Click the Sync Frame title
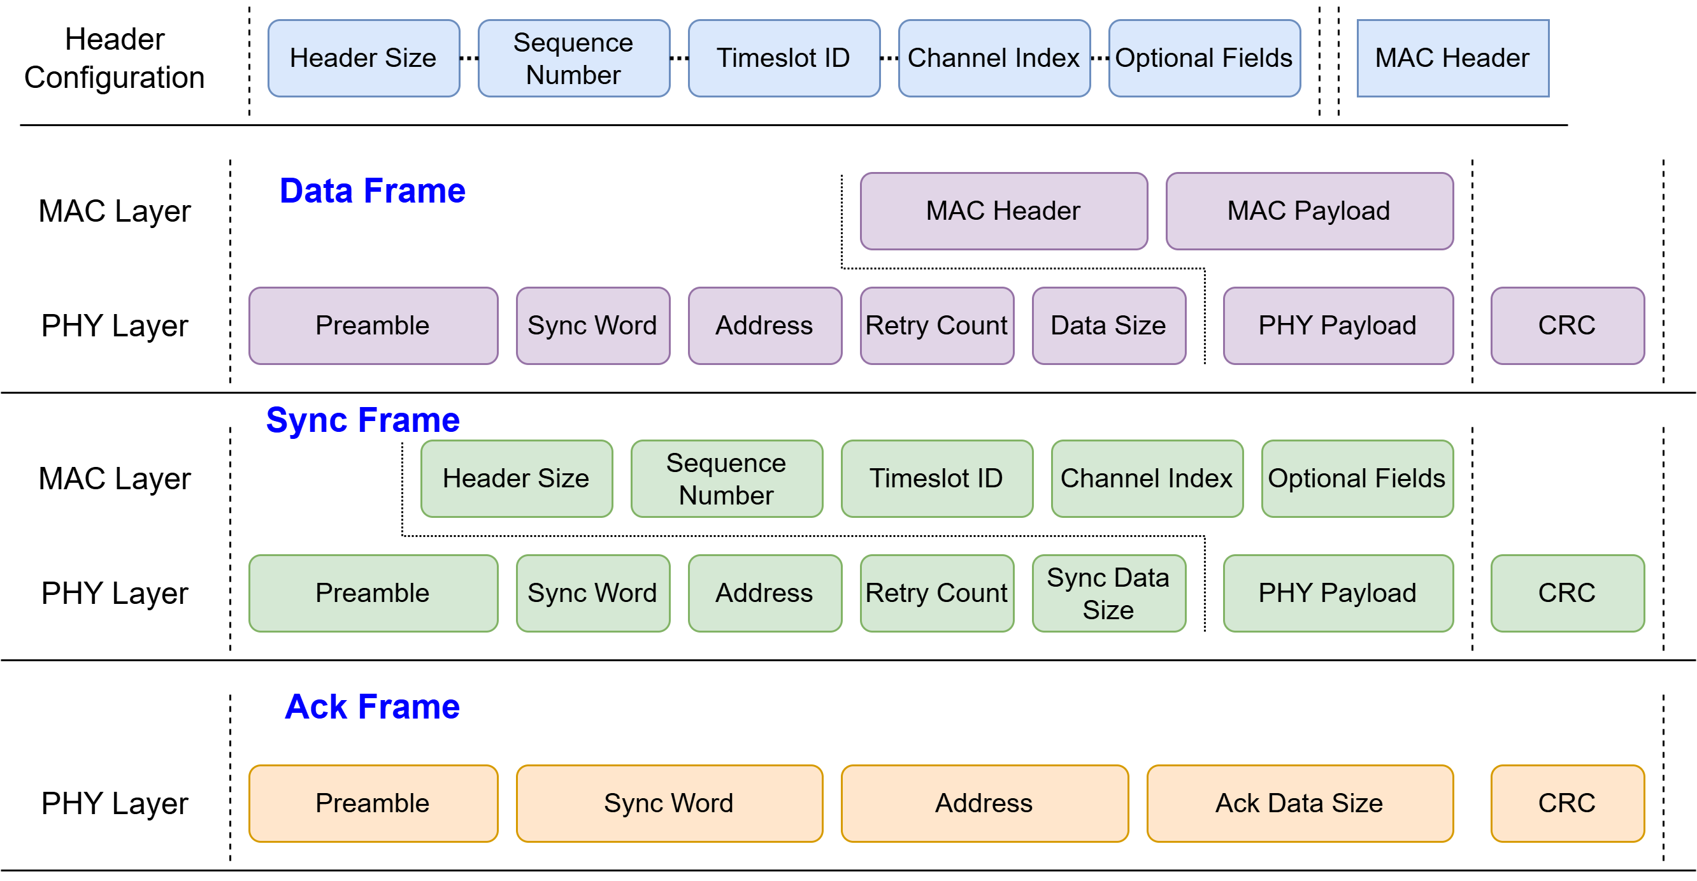Image resolution: width=1697 pixels, height=881 pixels. pyautogui.click(x=363, y=420)
